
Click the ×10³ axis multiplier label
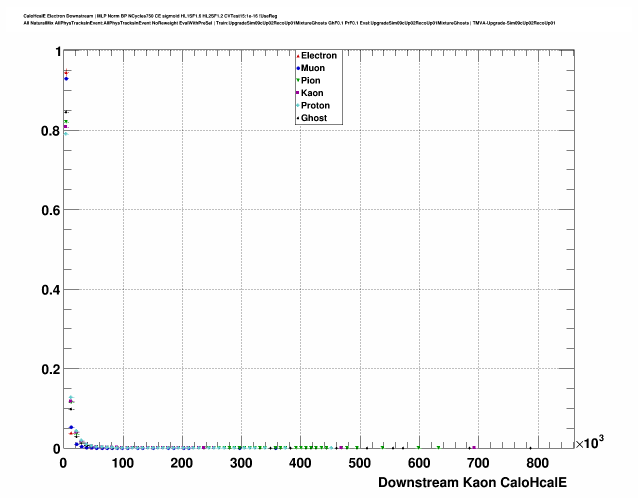589,442
